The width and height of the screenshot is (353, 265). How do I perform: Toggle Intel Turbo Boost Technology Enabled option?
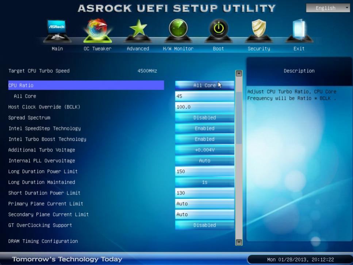click(x=205, y=139)
